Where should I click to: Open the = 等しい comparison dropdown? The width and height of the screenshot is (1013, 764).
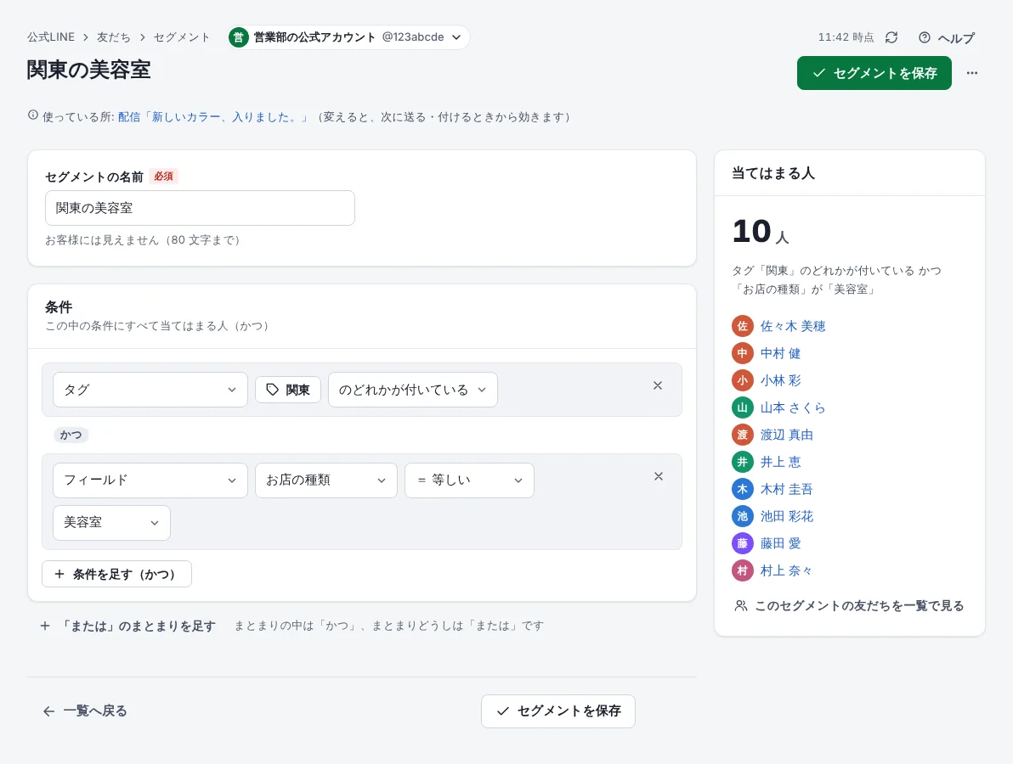(x=470, y=480)
